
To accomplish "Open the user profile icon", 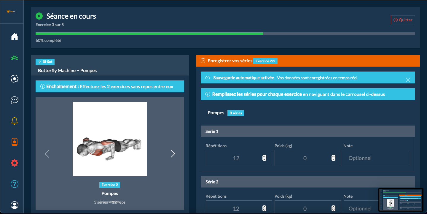I will [15, 205].
